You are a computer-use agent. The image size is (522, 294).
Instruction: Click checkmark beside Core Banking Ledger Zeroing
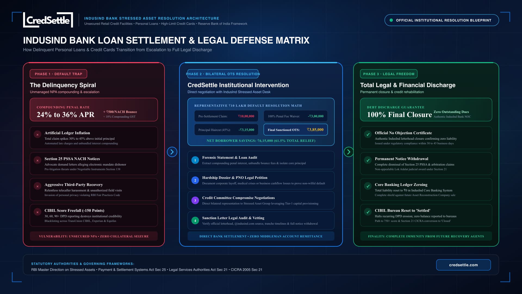pyautogui.click(x=368, y=186)
